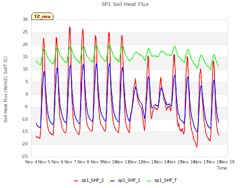This screenshot has height=188, width=251.
Task: Click the 15 y-axis tick label
Action: pos(25,57)
